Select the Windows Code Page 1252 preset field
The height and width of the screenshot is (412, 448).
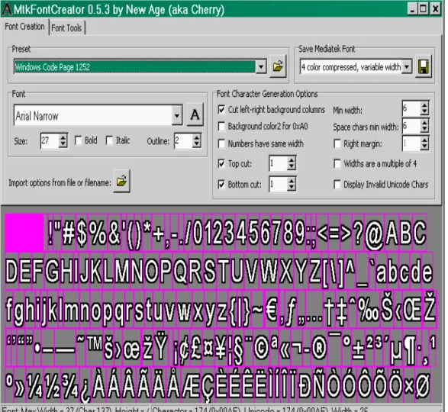coord(134,67)
